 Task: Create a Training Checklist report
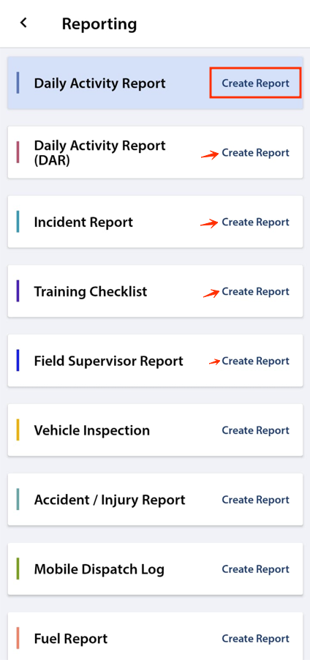(x=255, y=292)
